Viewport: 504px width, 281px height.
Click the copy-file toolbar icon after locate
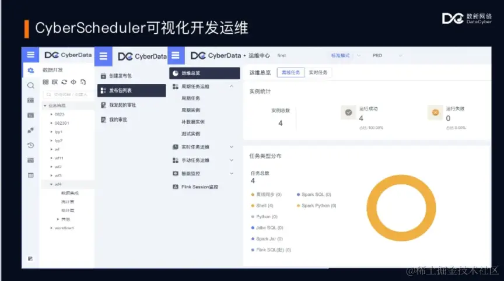[83, 82]
